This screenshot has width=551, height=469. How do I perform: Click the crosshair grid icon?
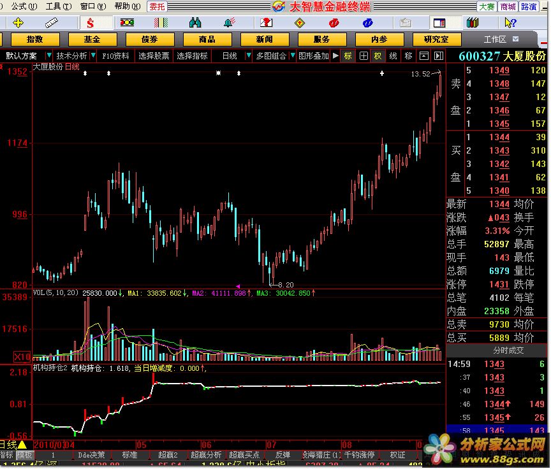tap(364, 56)
